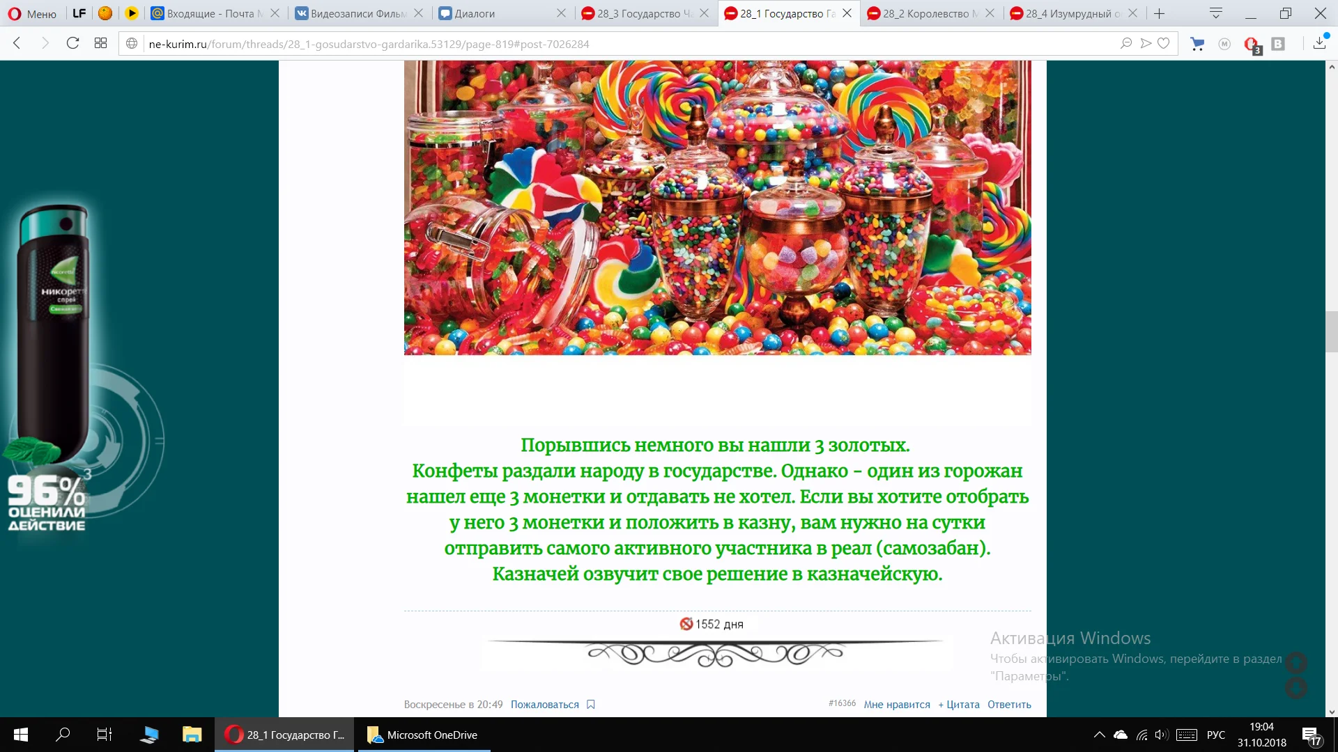Click Мне нравится on the post
Screen dimensions: 1338x752
coord(896,705)
